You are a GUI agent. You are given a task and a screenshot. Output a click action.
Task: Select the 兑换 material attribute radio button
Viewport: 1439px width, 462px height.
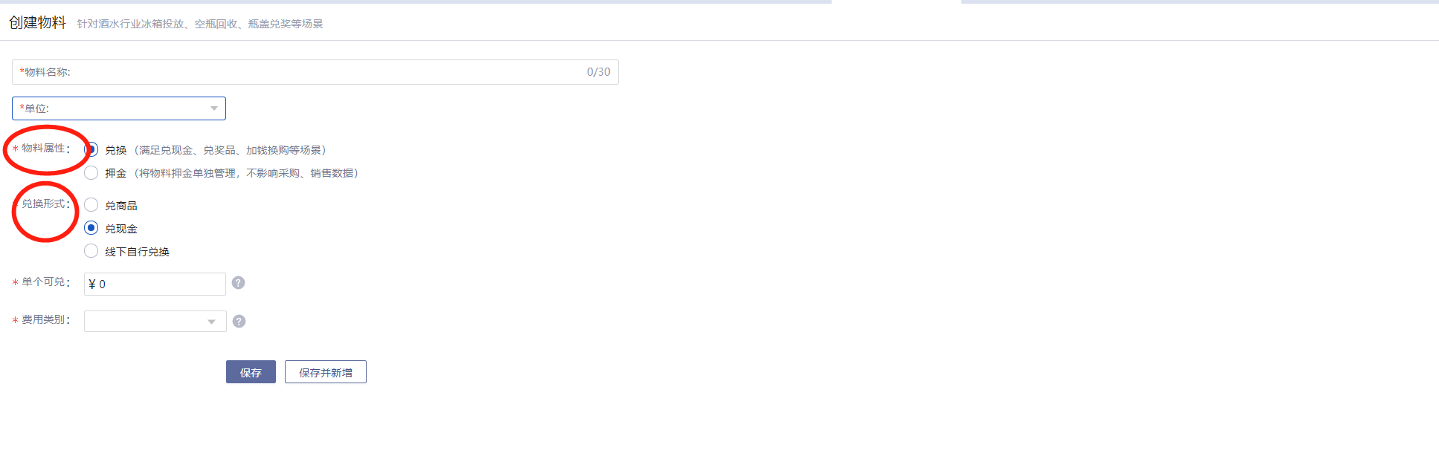pyautogui.click(x=91, y=150)
